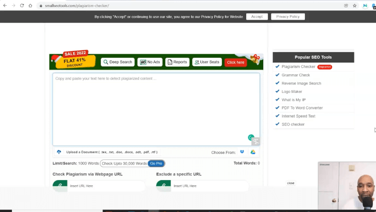Screen dimensions: 376x212
Task: Bookmark page with star icon
Action: [x=354, y=6]
